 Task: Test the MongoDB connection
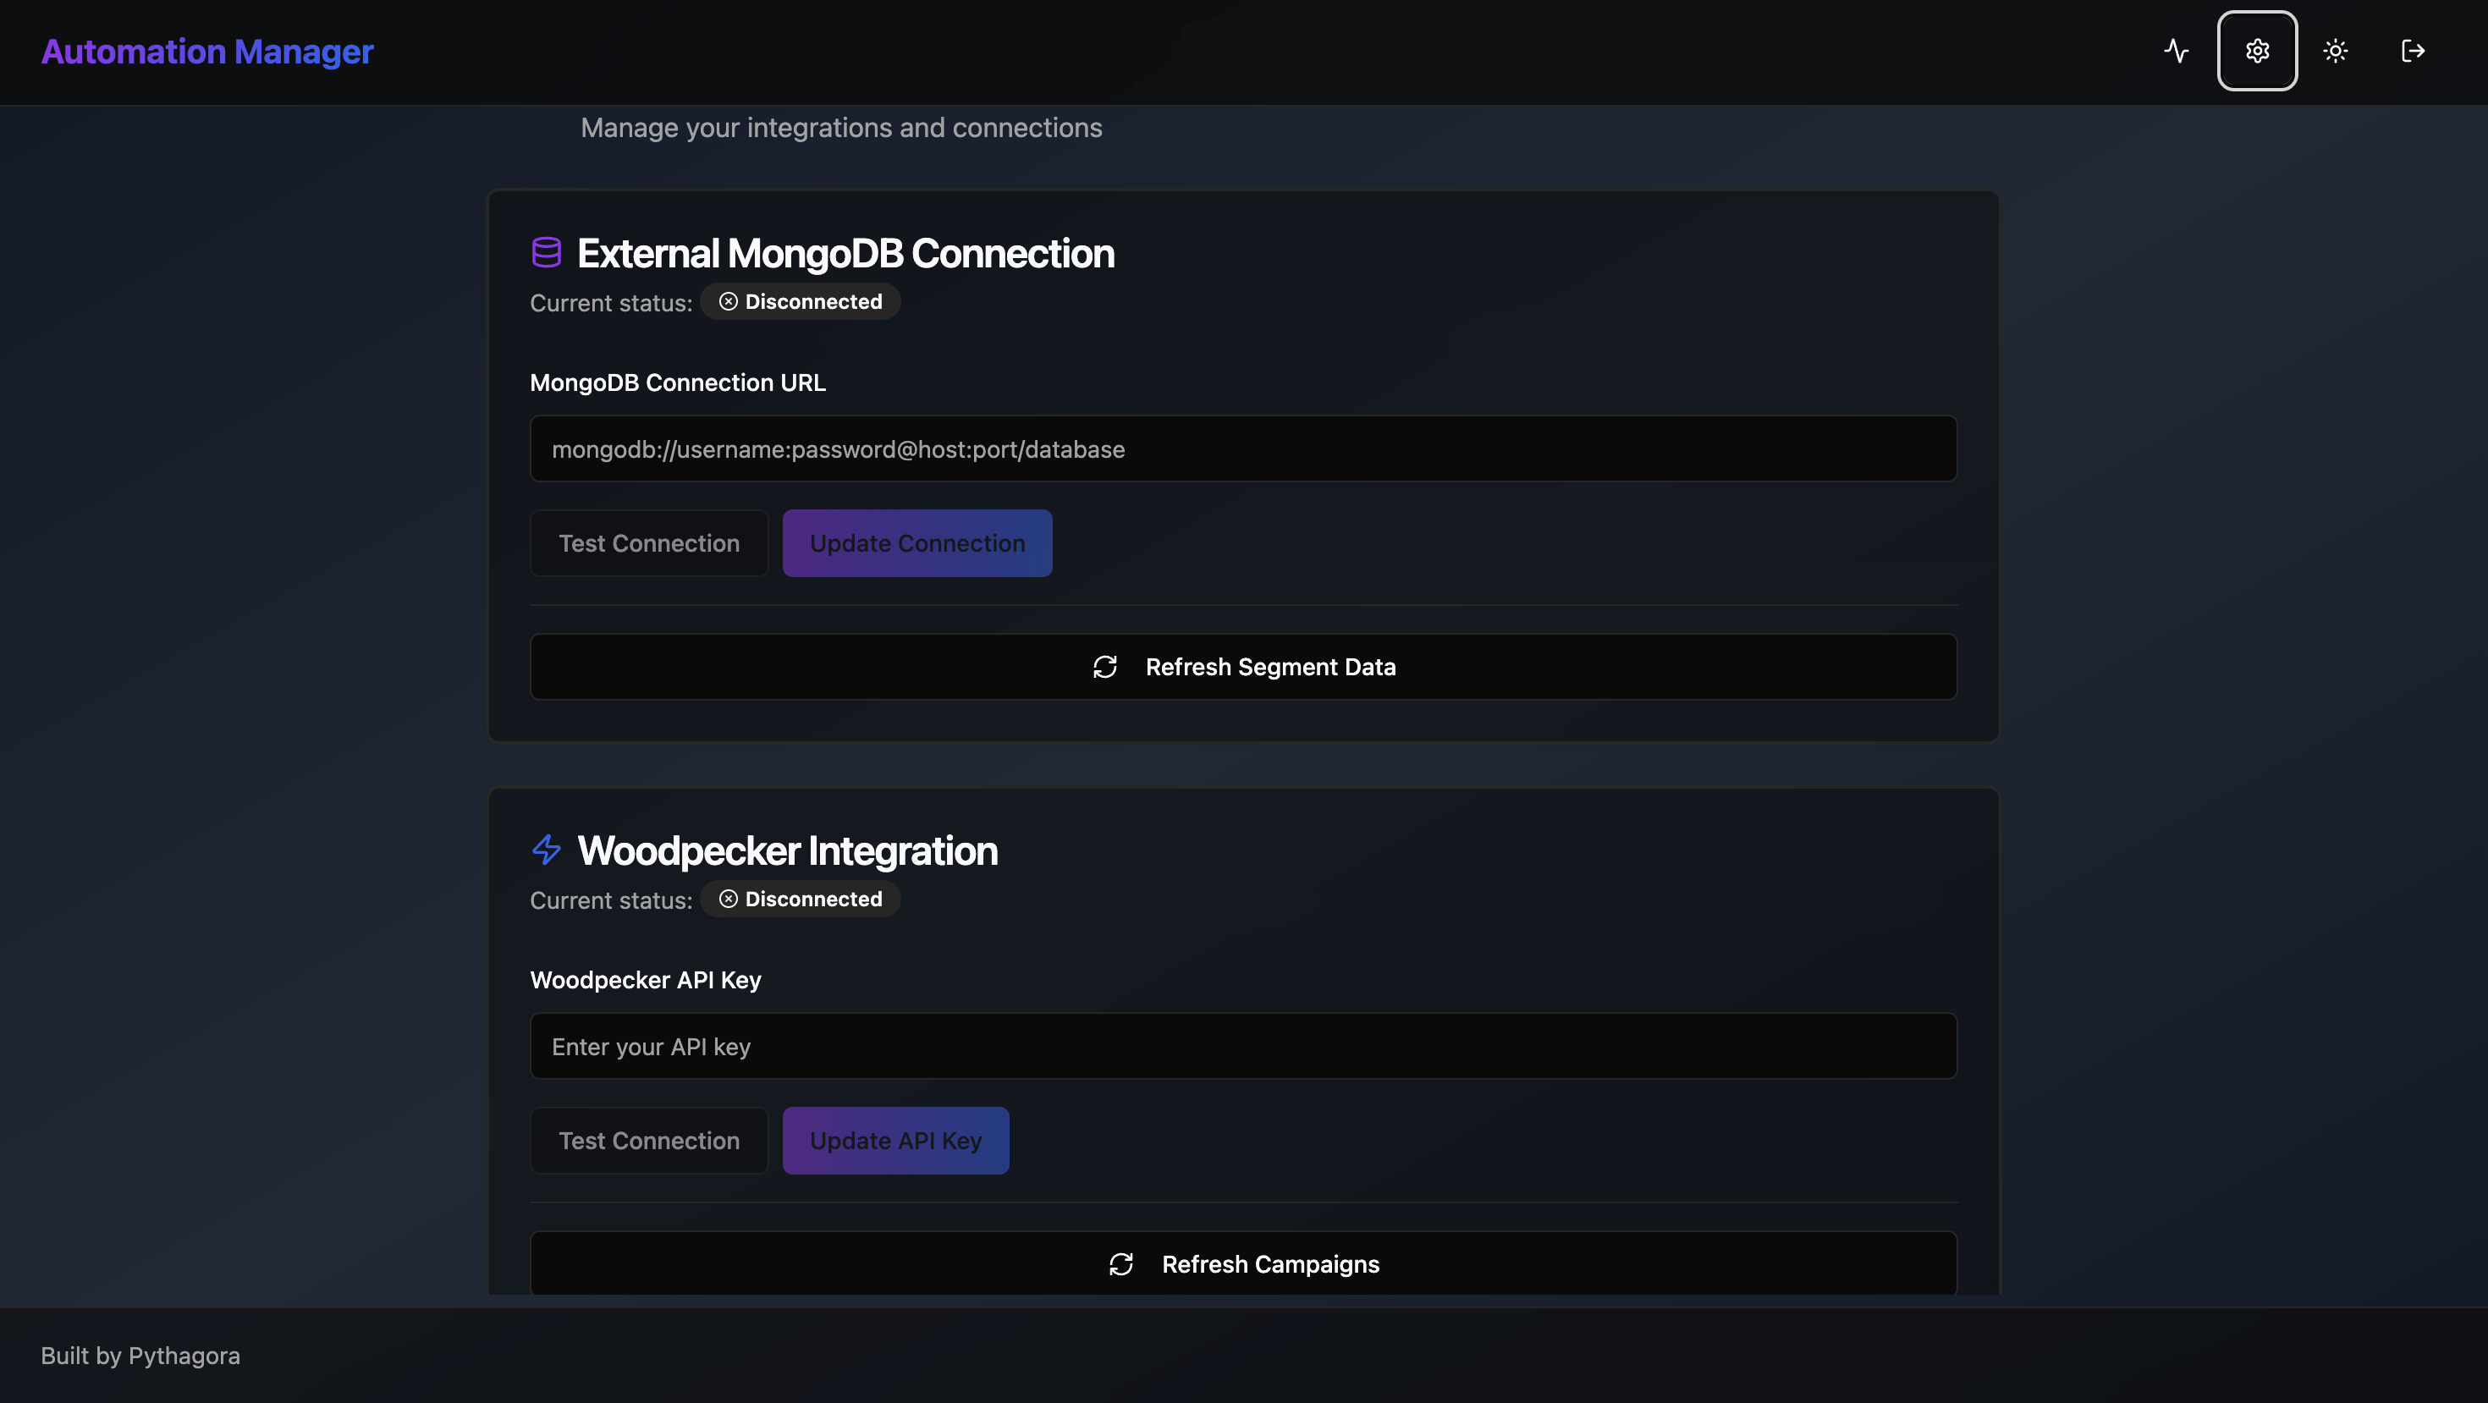(x=648, y=542)
